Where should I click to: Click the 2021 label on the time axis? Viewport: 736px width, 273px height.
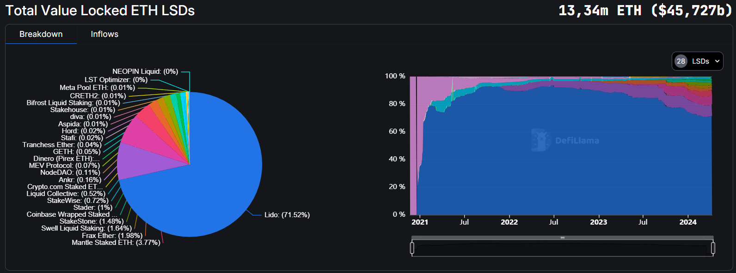point(420,222)
